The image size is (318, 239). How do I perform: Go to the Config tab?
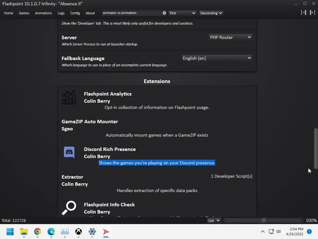[x=75, y=13]
